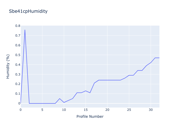Image resolution: width=180 pixels, height=128 pixels.
Task: Click the line's end point at profile 32
Action: pos(159,58)
